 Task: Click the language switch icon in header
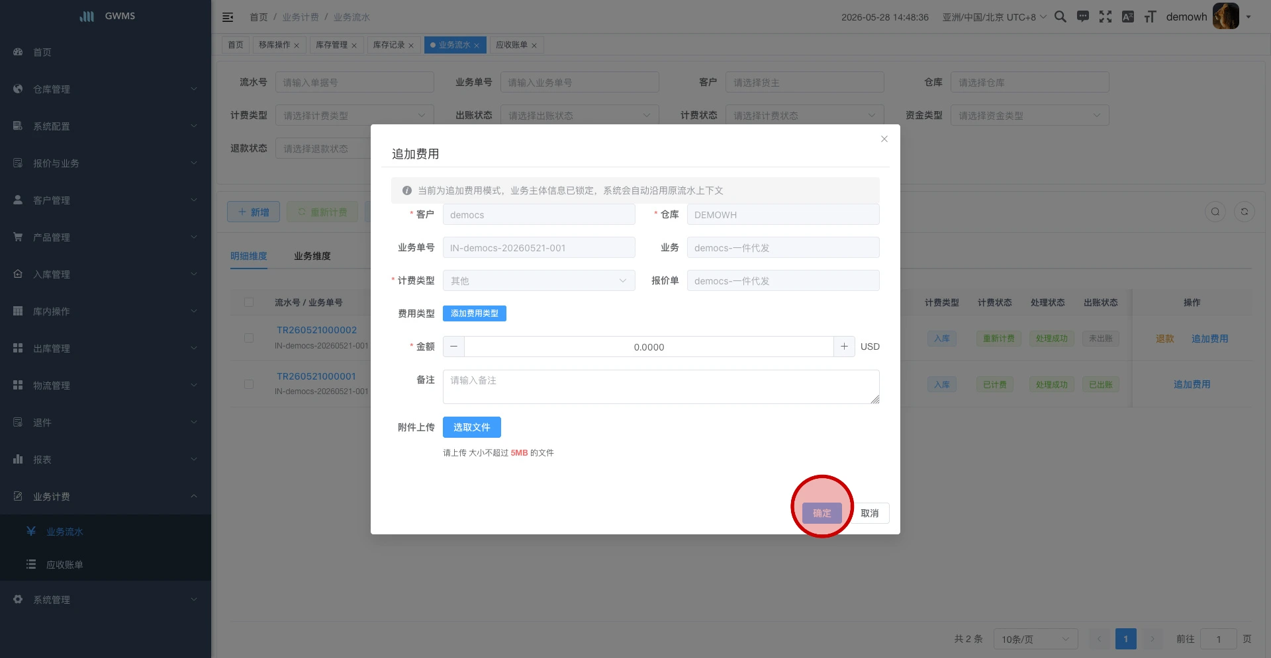tap(1128, 17)
